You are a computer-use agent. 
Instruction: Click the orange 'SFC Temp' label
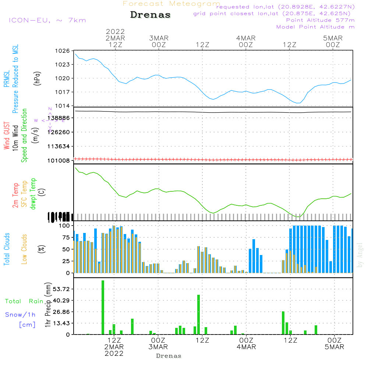[24, 194]
